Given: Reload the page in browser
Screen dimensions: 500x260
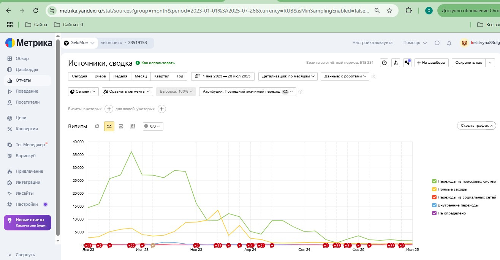Looking at the screenshot, I should (x=36, y=11).
